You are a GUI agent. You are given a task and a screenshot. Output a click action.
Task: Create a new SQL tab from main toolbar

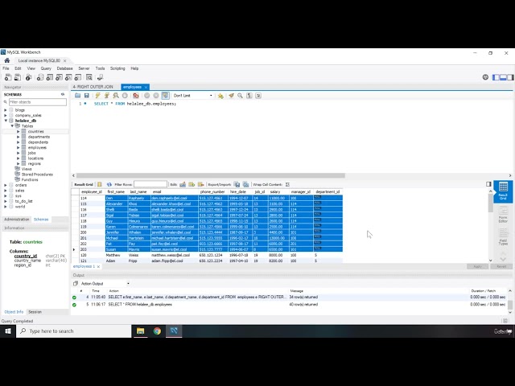(8, 77)
